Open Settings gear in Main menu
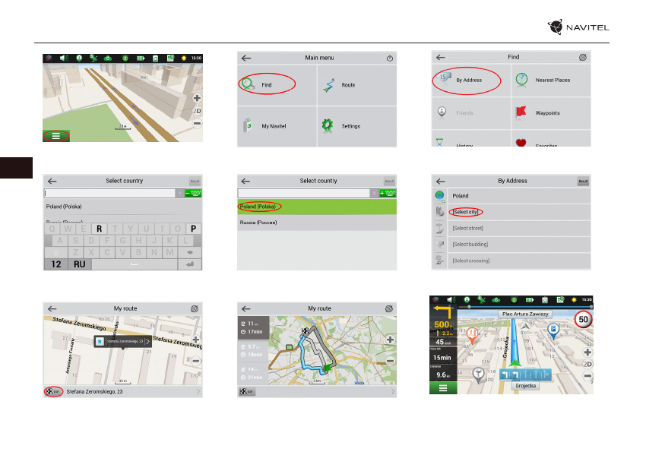The height and width of the screenshot is (452, 646). pos(350,126)
